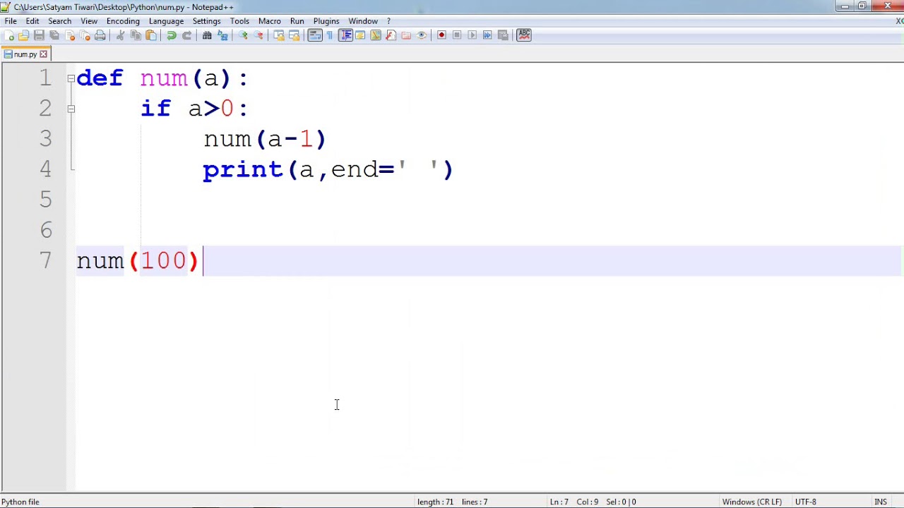904x508 pixels.
Task: Paste from the clipboard
Action: click(x=150, y=35)
